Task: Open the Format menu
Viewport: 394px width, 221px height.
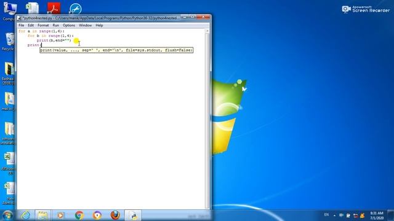Action: click(x=43, y=25)
